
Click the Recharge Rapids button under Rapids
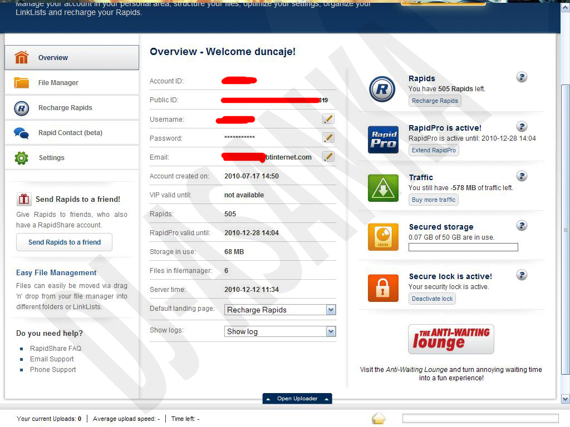tap(435, 101)
